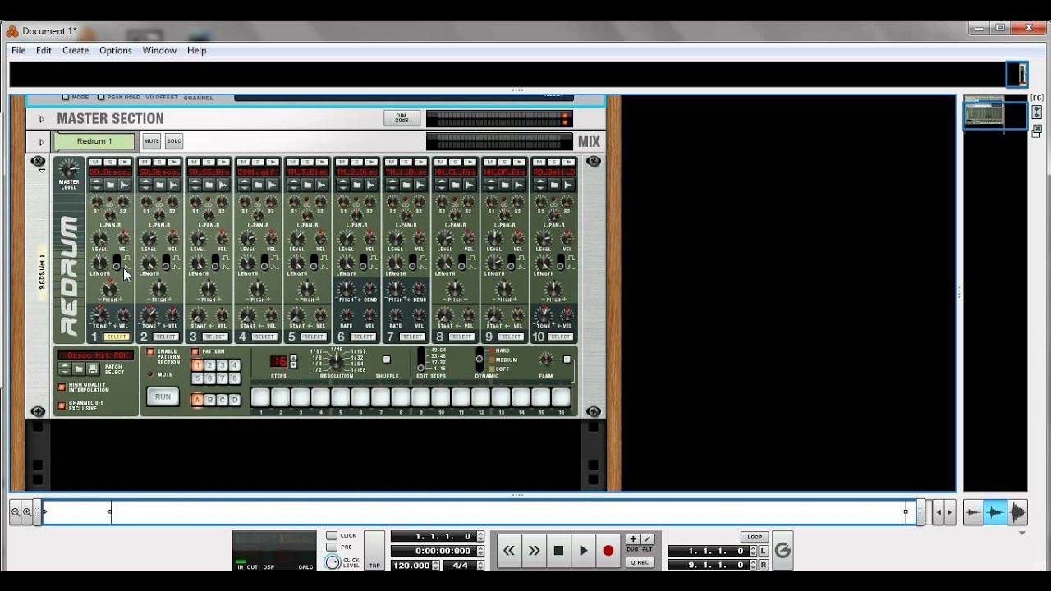Click the RUN button
Image resolution: width=1051 pixels, height=591 pixels.
point(163,397)
